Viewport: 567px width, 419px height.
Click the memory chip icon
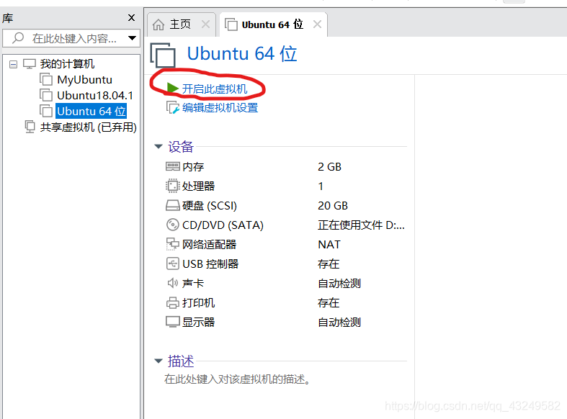coord(172,166)
